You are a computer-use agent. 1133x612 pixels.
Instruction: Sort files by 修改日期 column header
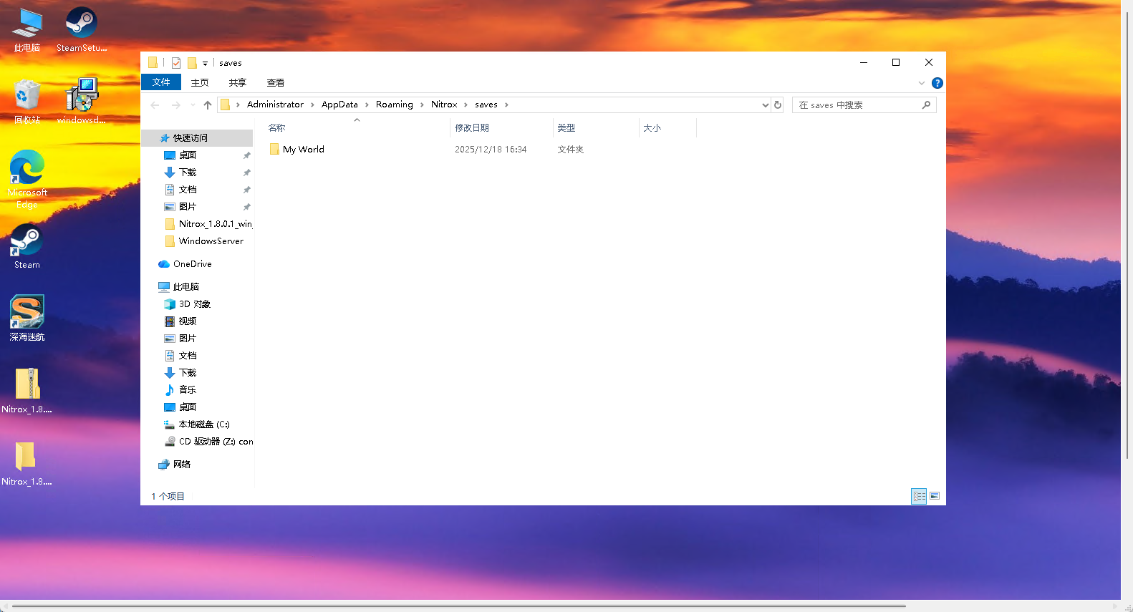pos(472,128)
